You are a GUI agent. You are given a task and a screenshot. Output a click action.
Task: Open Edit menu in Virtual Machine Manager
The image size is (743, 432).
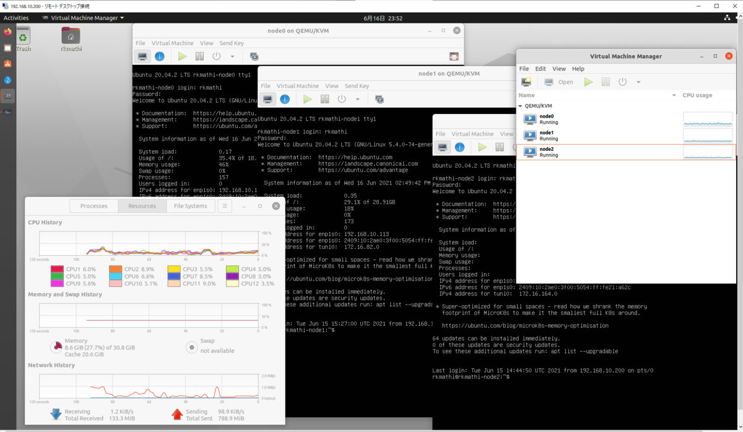tap(541, 69)
